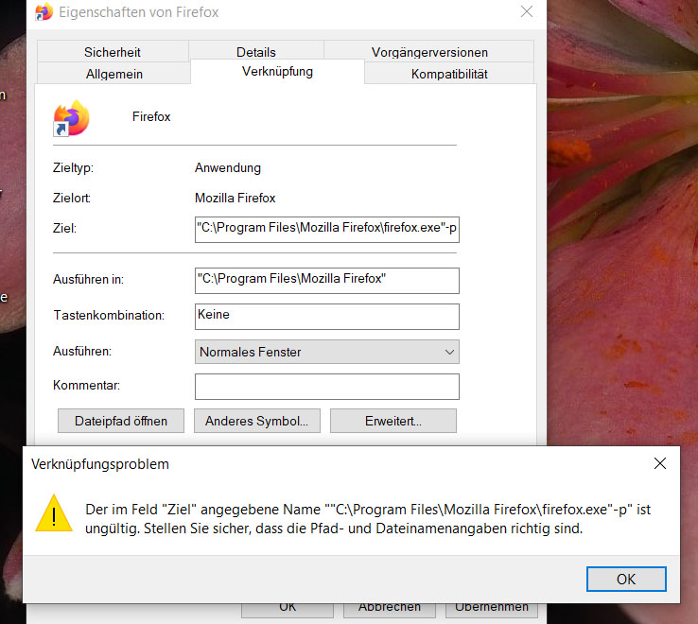Click the Anderes Symbol... button
698x624 pixels.
[257, 421]
